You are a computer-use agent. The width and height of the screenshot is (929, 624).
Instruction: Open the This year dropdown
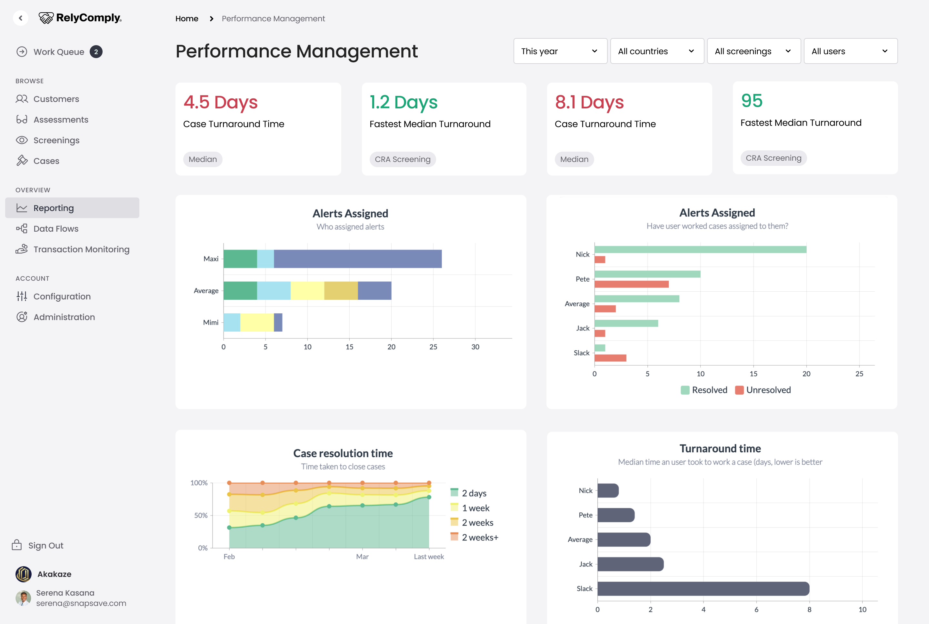560,51
